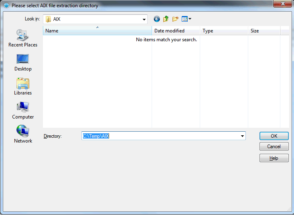
Task: Go to Desktop in sidebar
Action: point(23,62)
